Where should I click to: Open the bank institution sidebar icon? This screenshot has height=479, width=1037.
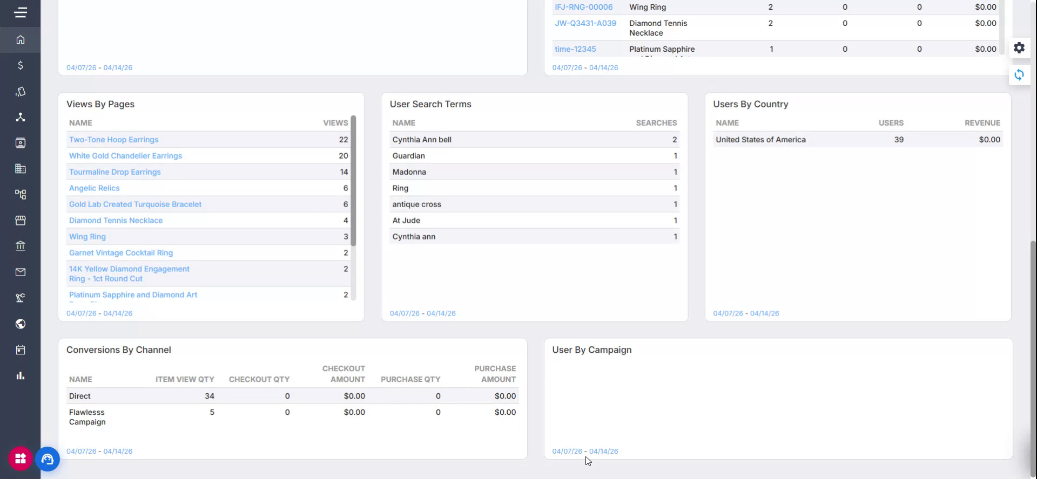[x=21, y=246]
